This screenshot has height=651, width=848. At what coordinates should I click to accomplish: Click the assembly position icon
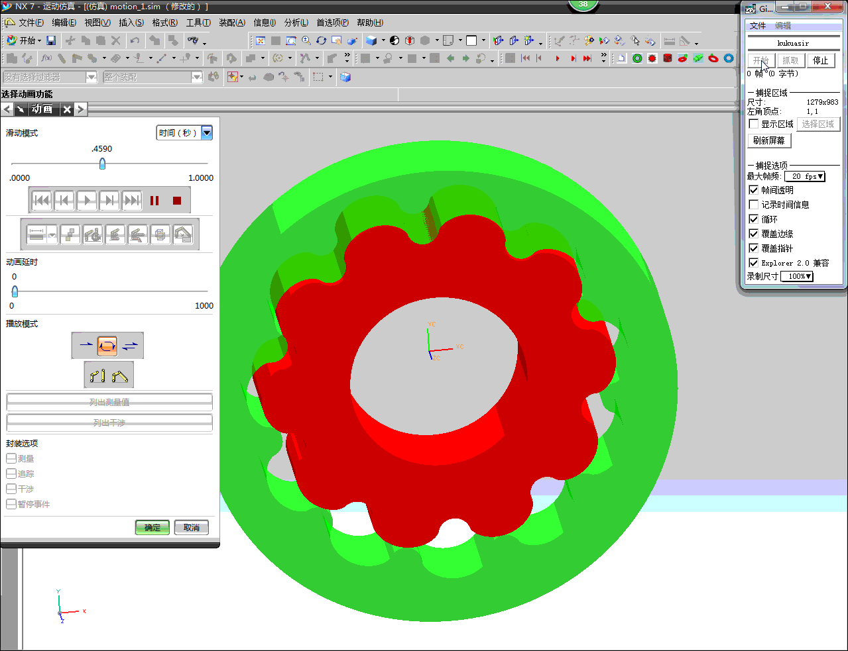pyautogui.click(x=120, y=376)
